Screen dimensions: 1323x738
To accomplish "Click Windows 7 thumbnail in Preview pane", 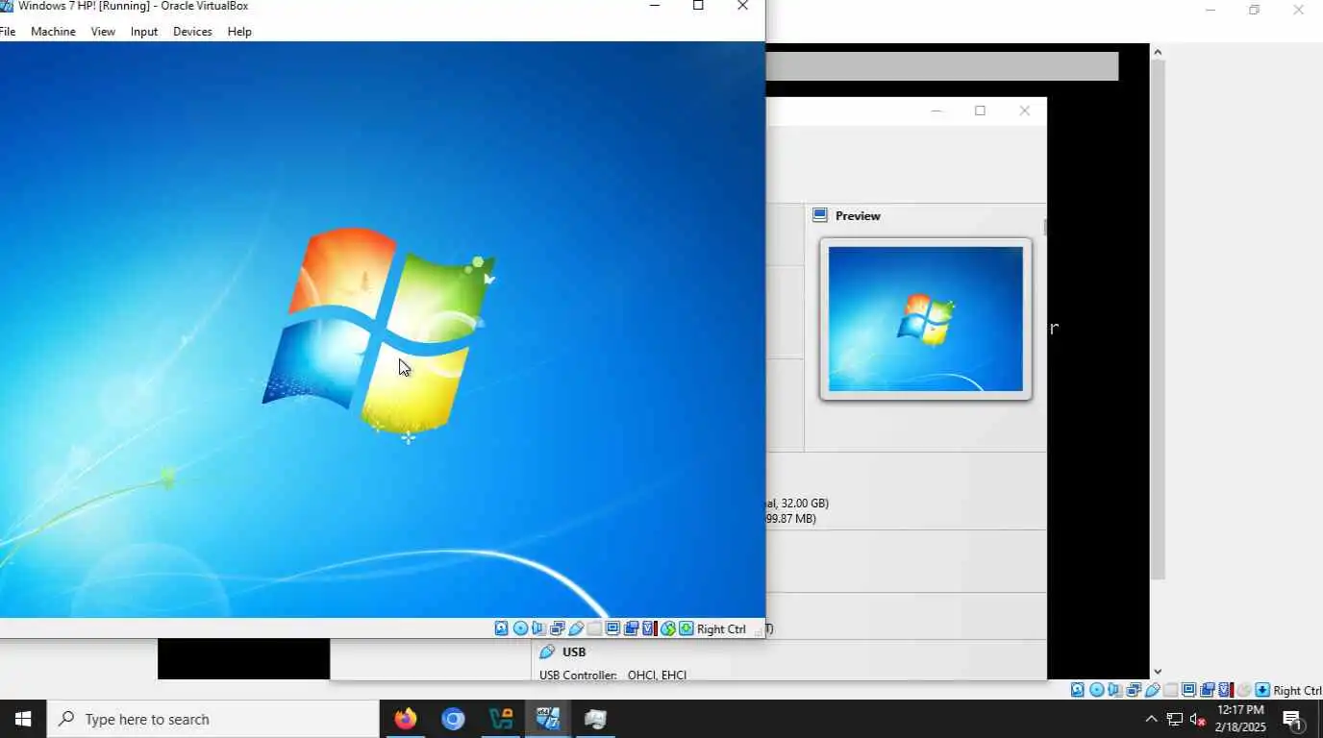I will [926, 319].
